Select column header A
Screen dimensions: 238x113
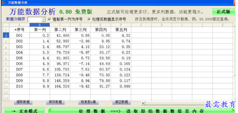(x=19, y=25)
